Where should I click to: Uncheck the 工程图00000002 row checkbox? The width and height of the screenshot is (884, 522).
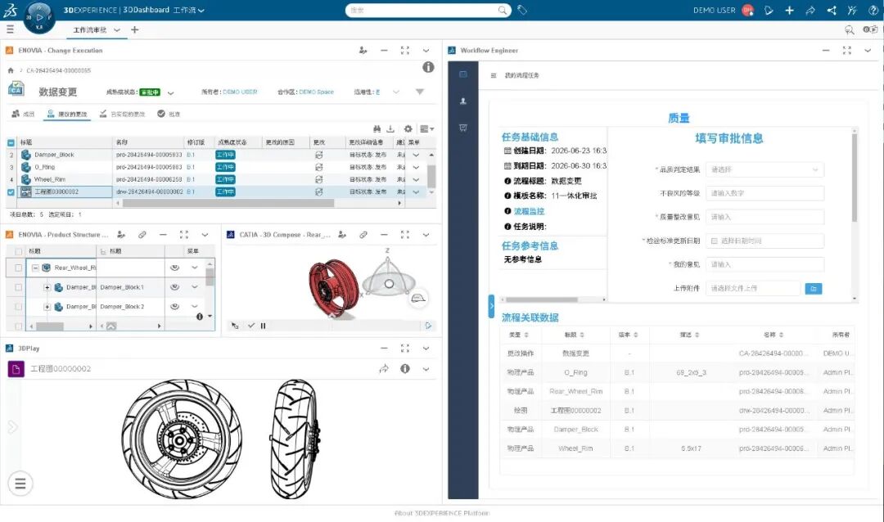11,191
